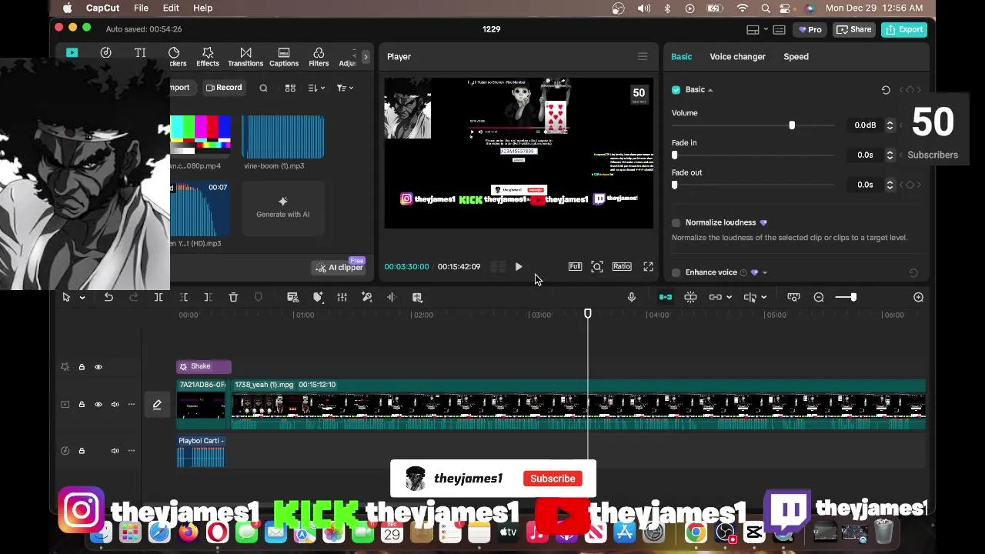Image resolution: width=985 pixels, height=554 pixels.
Task: Hide the main video track
Action: pyautogui.click(x=98, y=405)
